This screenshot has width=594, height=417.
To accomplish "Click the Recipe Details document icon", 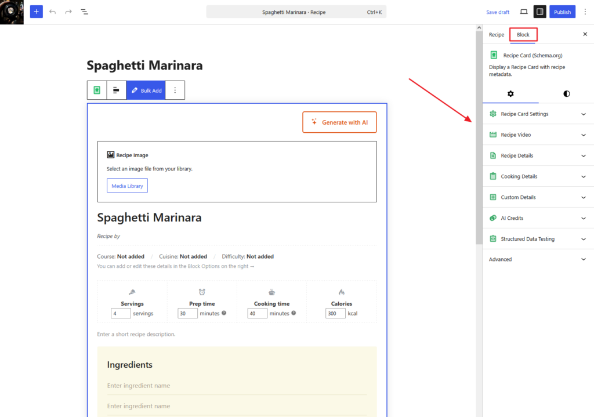I will 493,155.
